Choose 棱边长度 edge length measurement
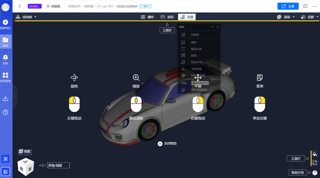Image resolution: width=320 pixels, height=178 pixels. (199, 49)
